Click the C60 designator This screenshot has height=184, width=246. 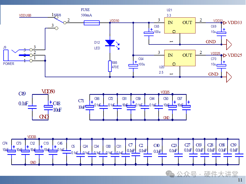(x=108, y=146)
